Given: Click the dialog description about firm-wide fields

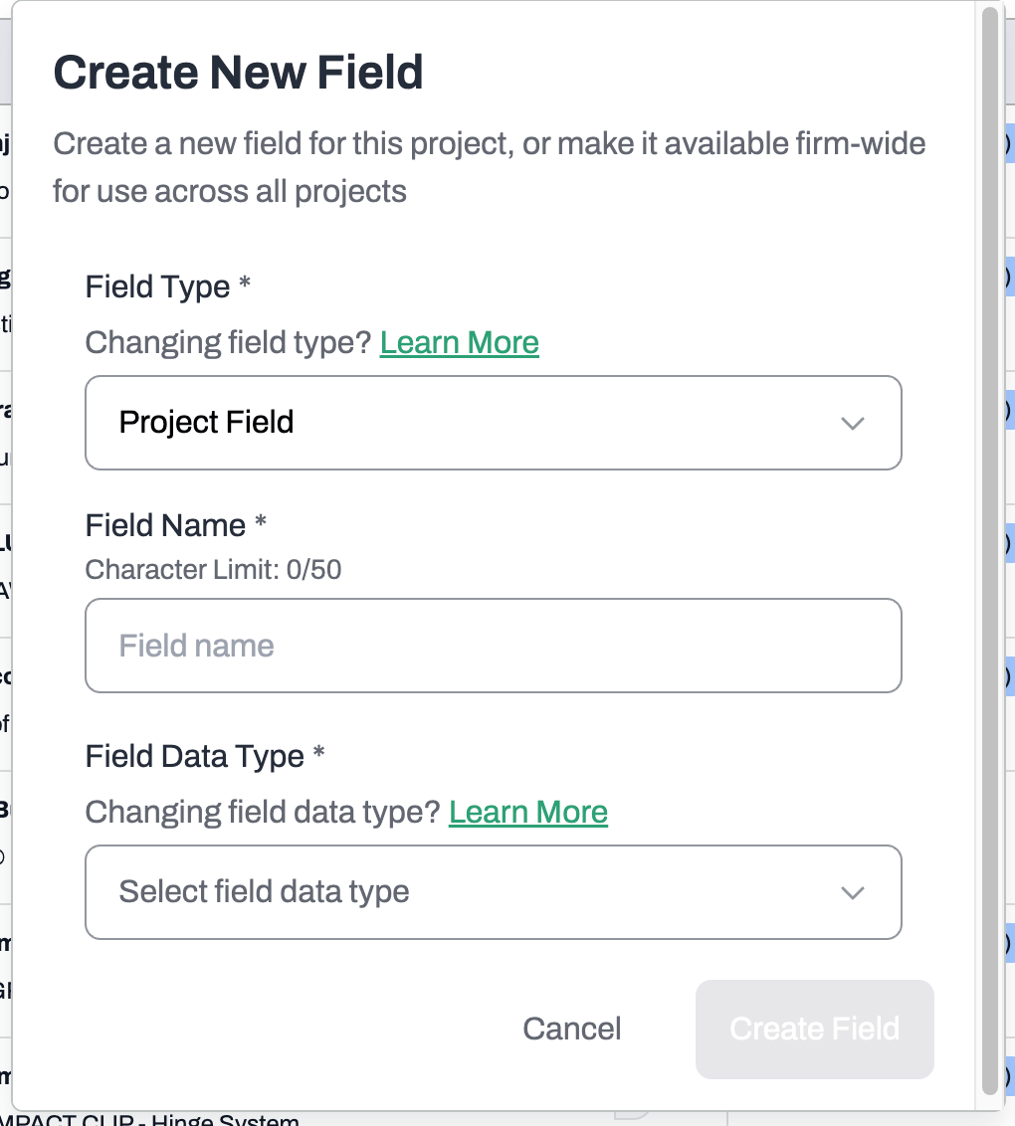Looking at the screenshot, I should tap(490, 167).
